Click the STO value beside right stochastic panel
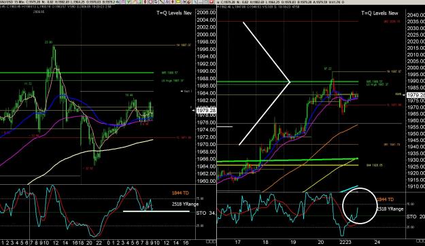Viewport: 425px width, 246px height. 415,217
